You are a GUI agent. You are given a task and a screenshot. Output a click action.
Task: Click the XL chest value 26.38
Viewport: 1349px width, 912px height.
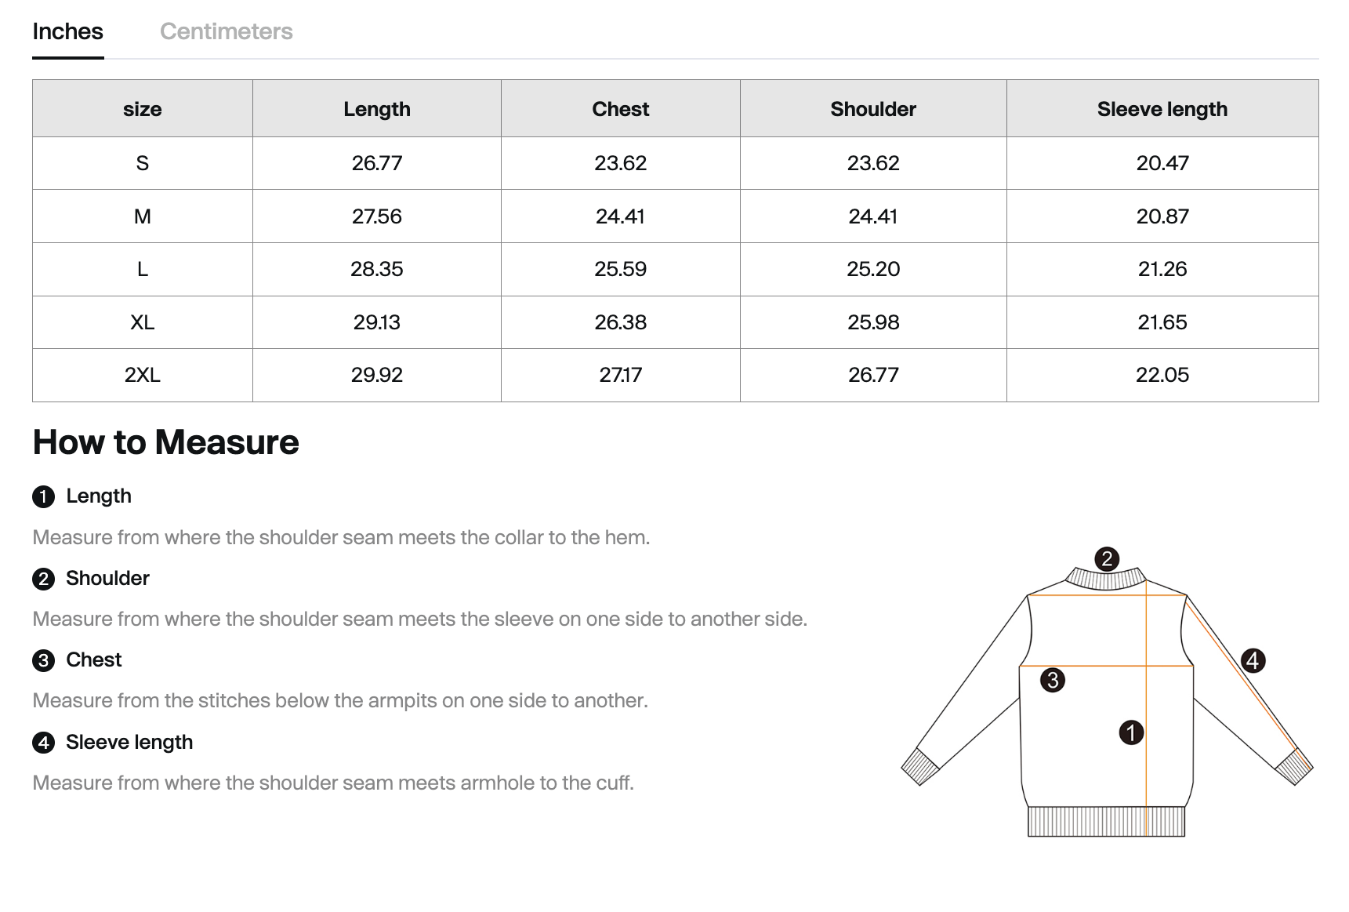(x=620, y=322)
